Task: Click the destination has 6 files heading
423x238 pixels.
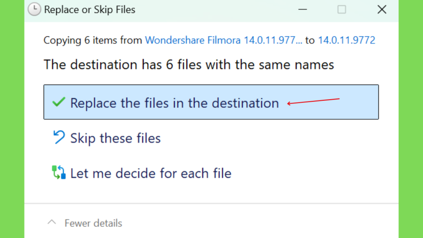Action: tap(189, 64)
